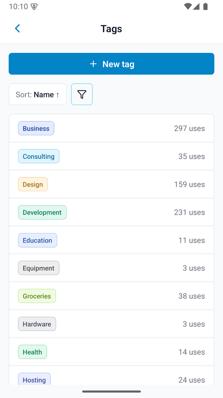Image resolution: width=223 pixels, height=398 pixels.
Task: Open the Sort: Name dropdown
Action: 38,94
